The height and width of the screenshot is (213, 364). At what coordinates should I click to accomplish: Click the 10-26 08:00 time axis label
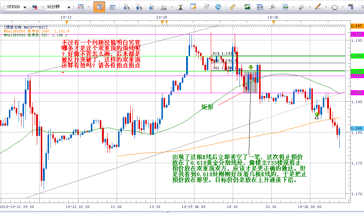(x=310, y=207)
